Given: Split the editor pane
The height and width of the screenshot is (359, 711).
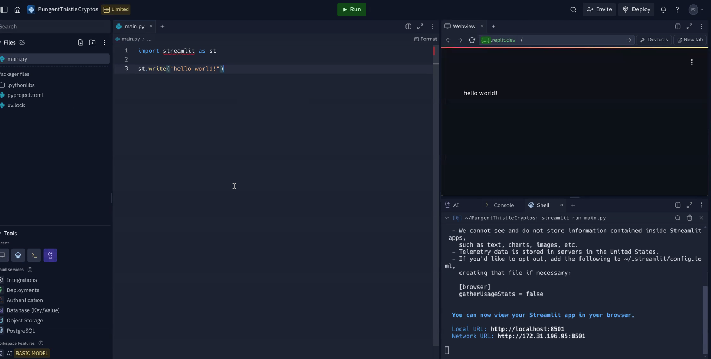Looking at the screenshot, I should (x=408, y=26).
